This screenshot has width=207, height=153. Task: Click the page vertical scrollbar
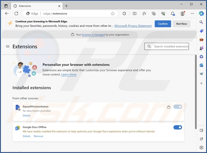(196, 92)
